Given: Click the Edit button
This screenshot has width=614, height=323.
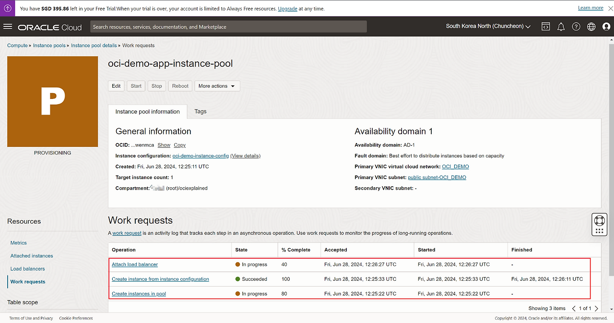Looking at the screenshot, I should coord(116,86).
